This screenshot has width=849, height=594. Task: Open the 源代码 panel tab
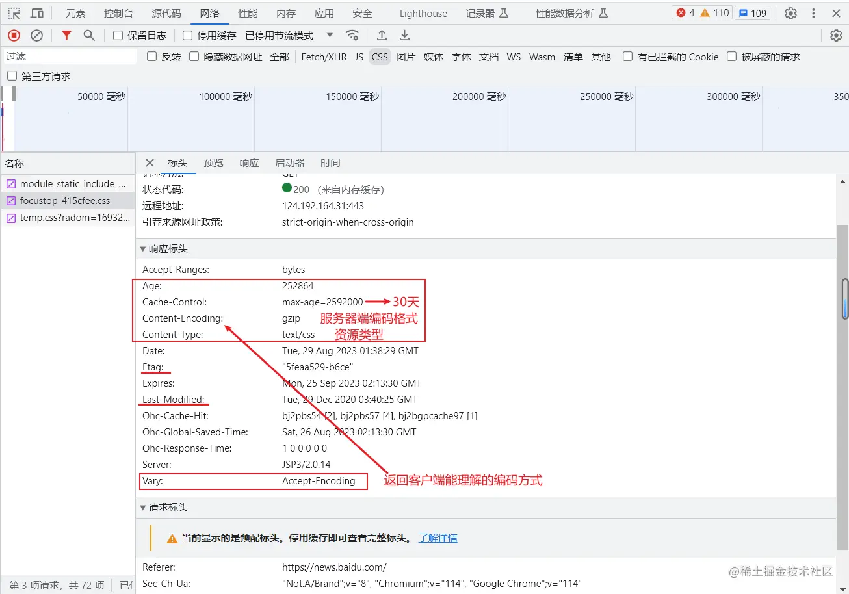coord(166,13)
